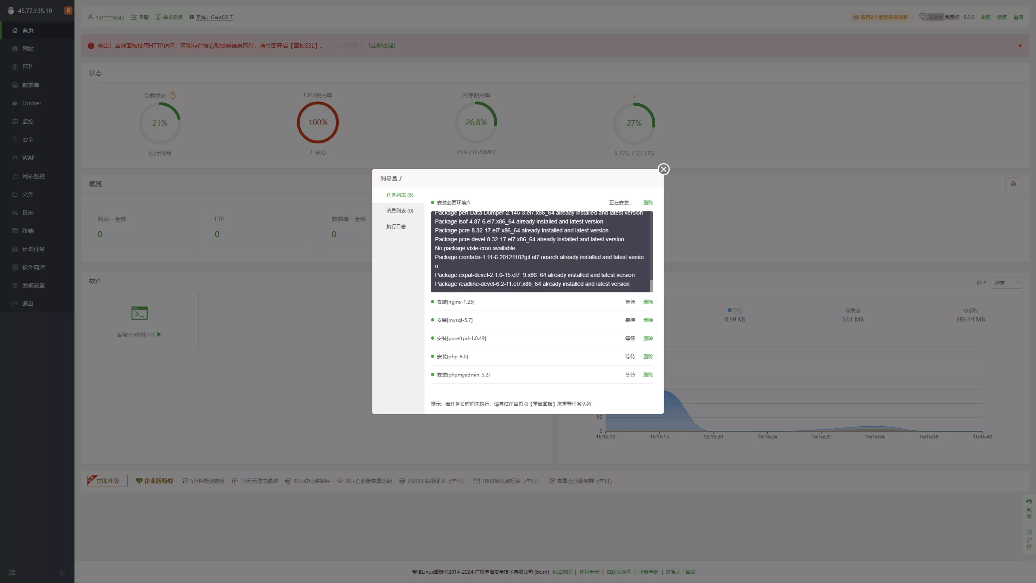Open the 文件 file manager
This screenshot has height=583, width=1036.
(28, 194)
